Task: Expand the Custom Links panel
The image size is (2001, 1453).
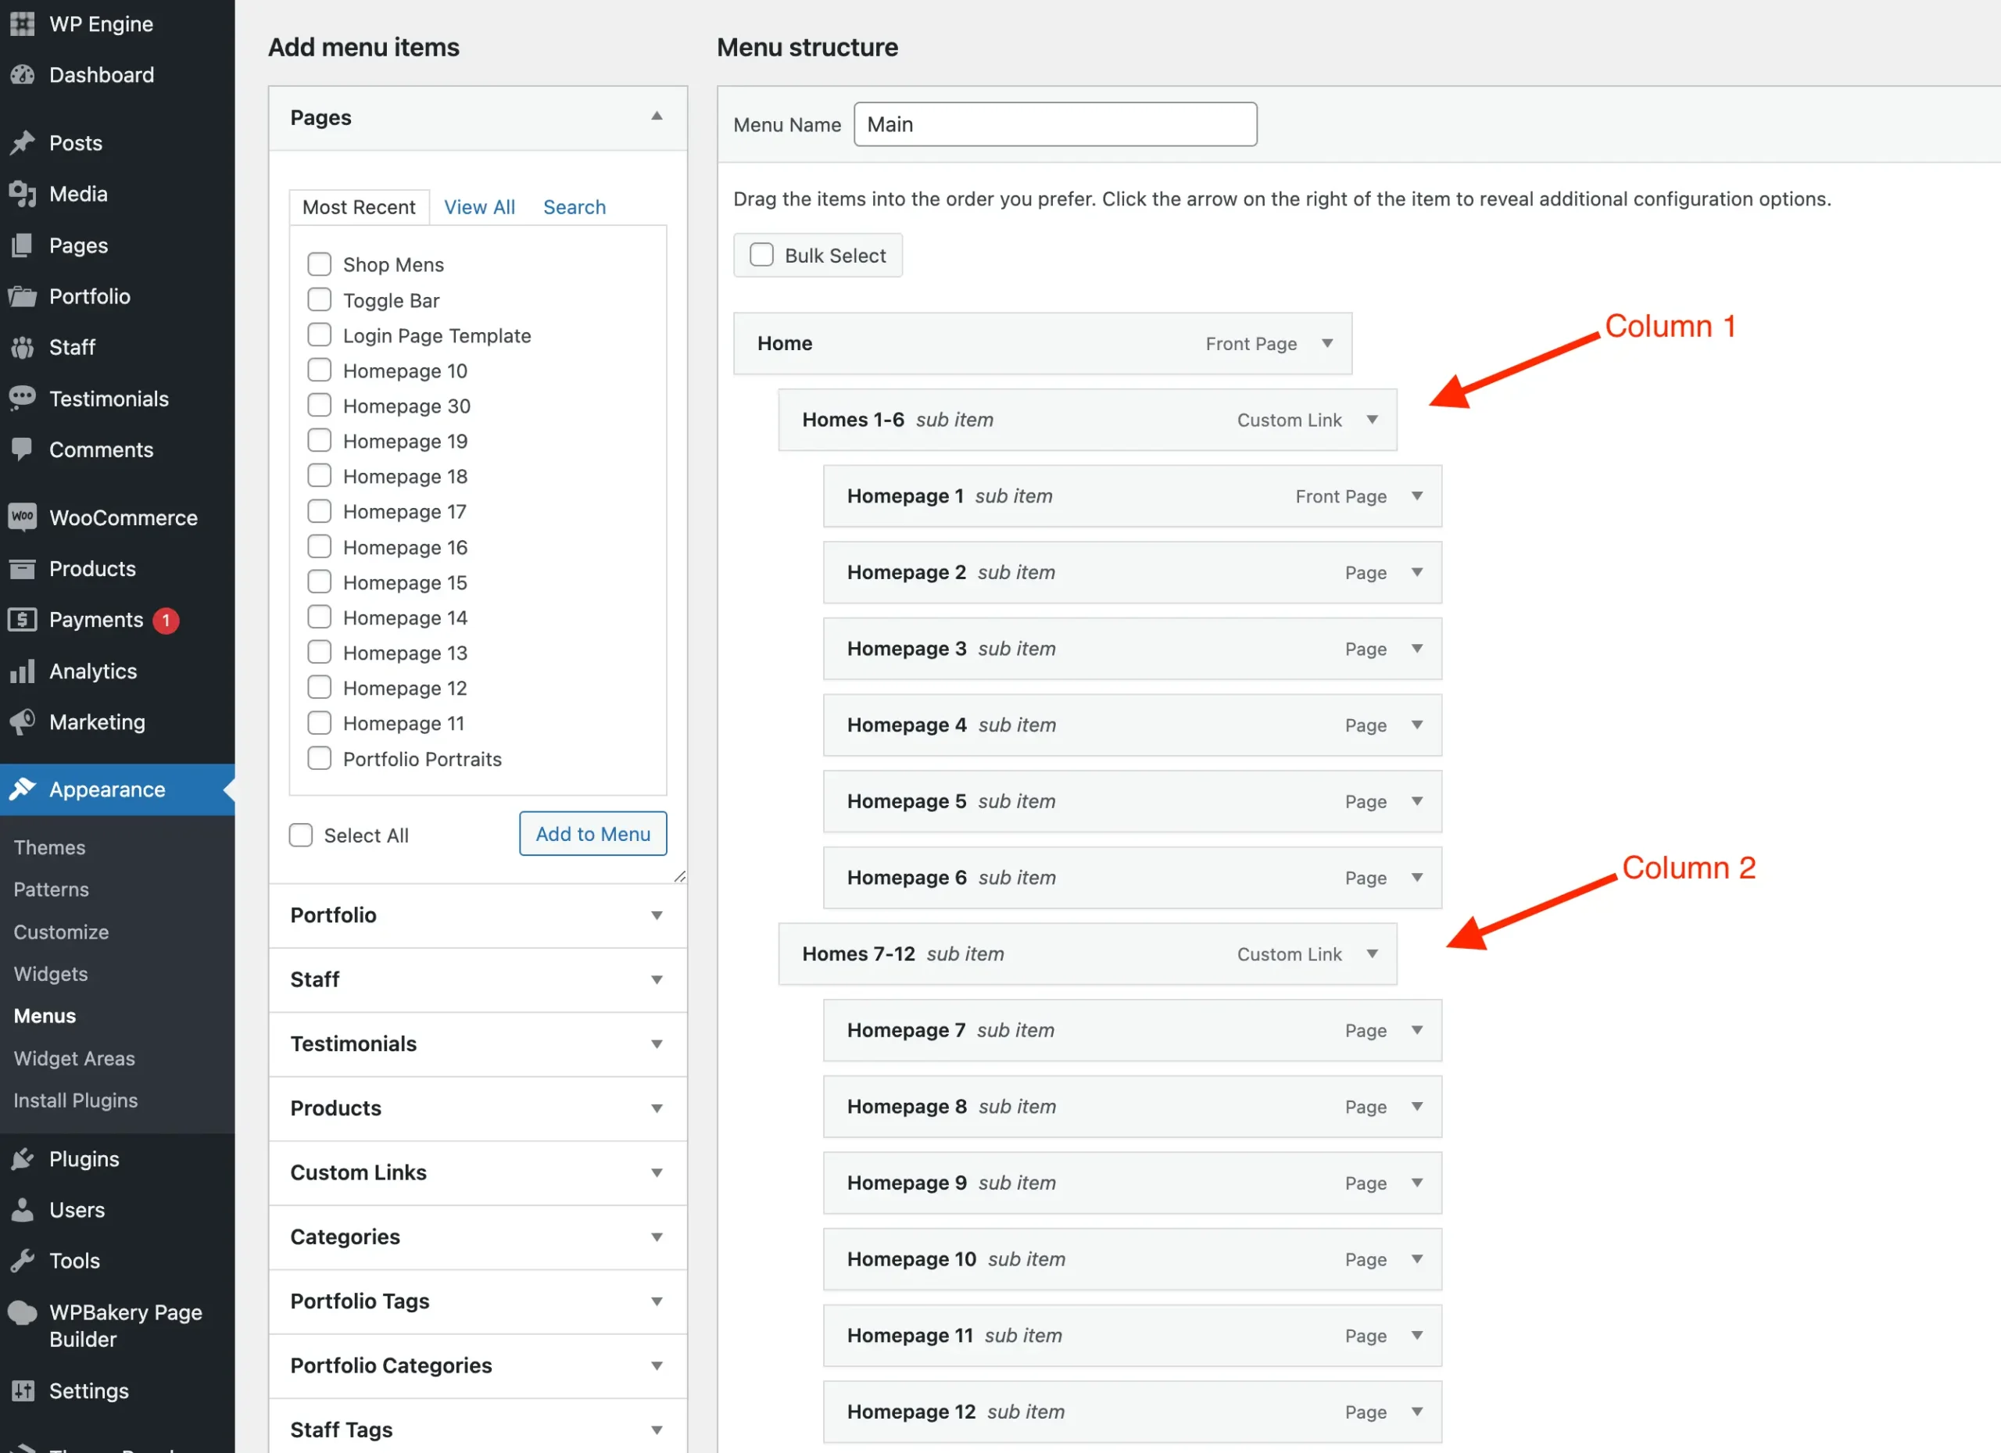Action: (x=657, y=1172)
